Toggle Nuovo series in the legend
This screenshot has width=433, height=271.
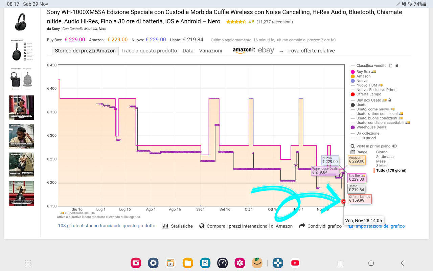(x=359, y=81)
